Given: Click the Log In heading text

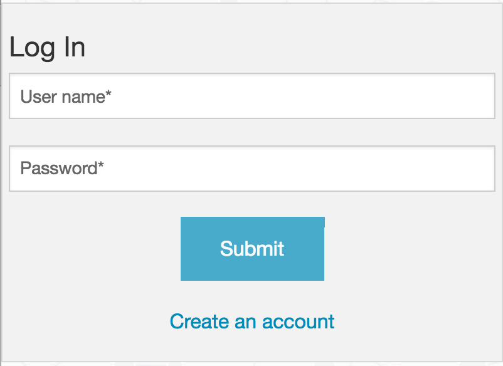Looking at the screenshot, I should [x=48, y=46].
